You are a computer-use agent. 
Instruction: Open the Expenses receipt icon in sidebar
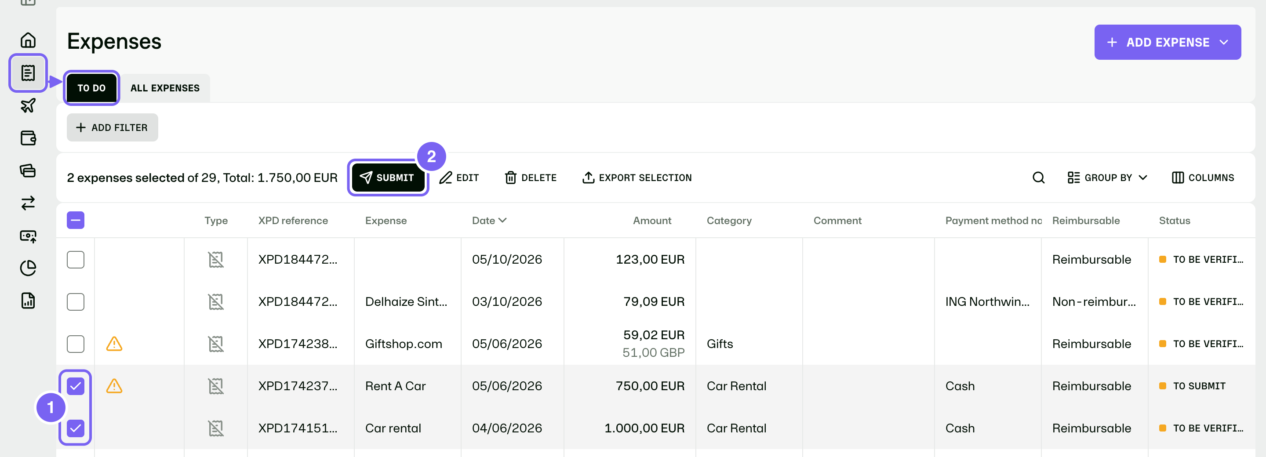click(28, 73)
